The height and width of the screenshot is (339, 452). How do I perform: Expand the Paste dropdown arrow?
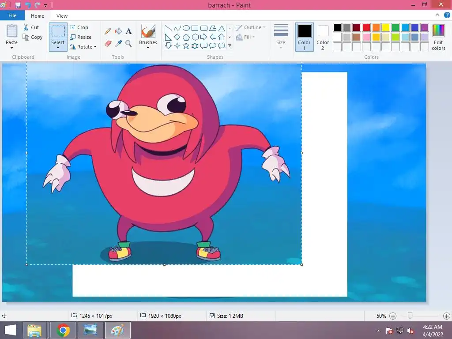11,48
